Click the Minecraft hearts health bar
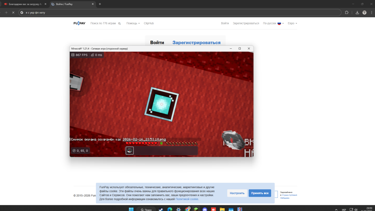The image size is (375, 211). coord(142,143)
